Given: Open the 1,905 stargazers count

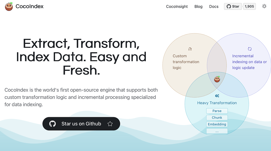Looking at the screenshot, I should point(249,6).
